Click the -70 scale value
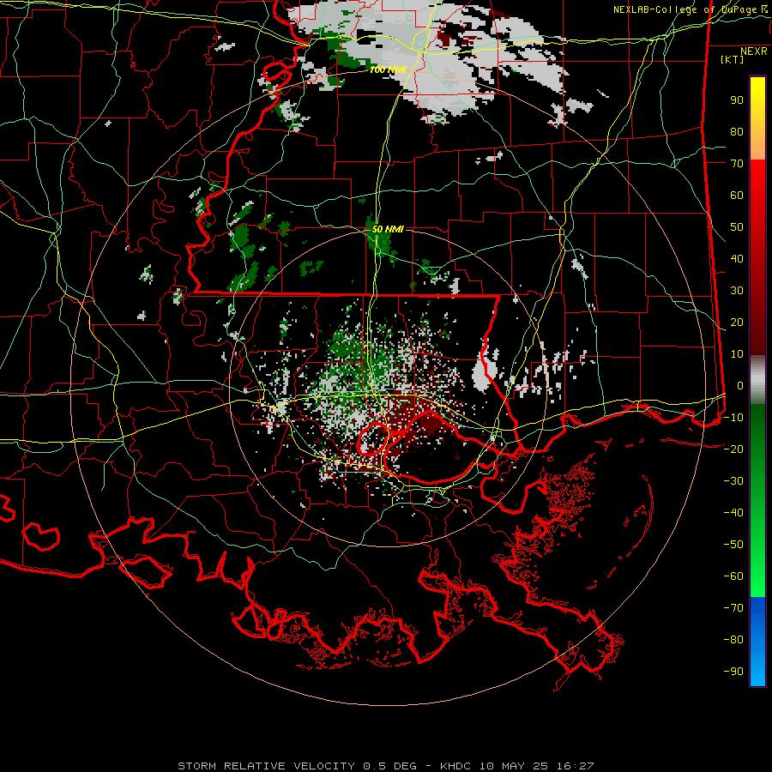The height and width of the screenshot is (772, 772). pos(733,608)
